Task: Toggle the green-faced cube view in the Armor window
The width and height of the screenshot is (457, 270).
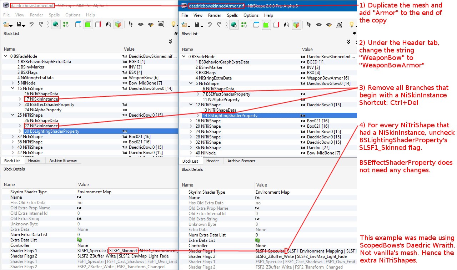Action: pyautogui.click(x=266, y=25)
